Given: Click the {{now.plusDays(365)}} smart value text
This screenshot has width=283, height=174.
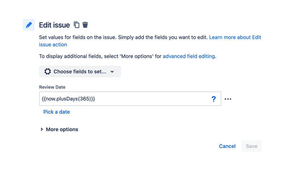Looking at the screenshot, I should pos(68,99).
